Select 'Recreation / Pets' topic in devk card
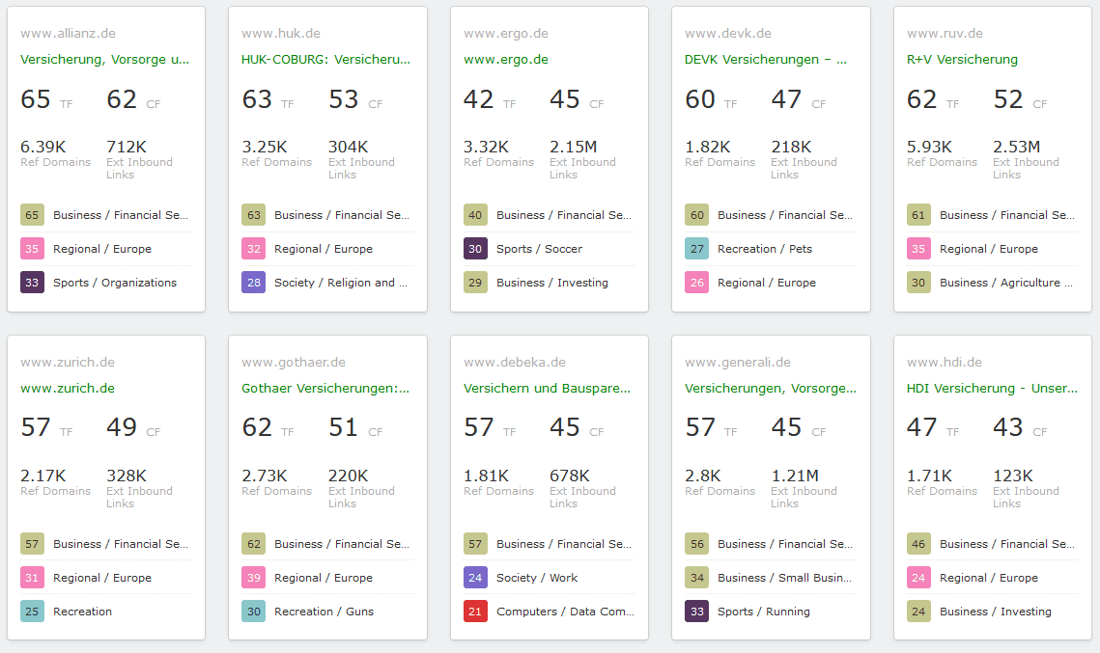The height and width of the screenshot is (653, 1100). tap(765, 249)
